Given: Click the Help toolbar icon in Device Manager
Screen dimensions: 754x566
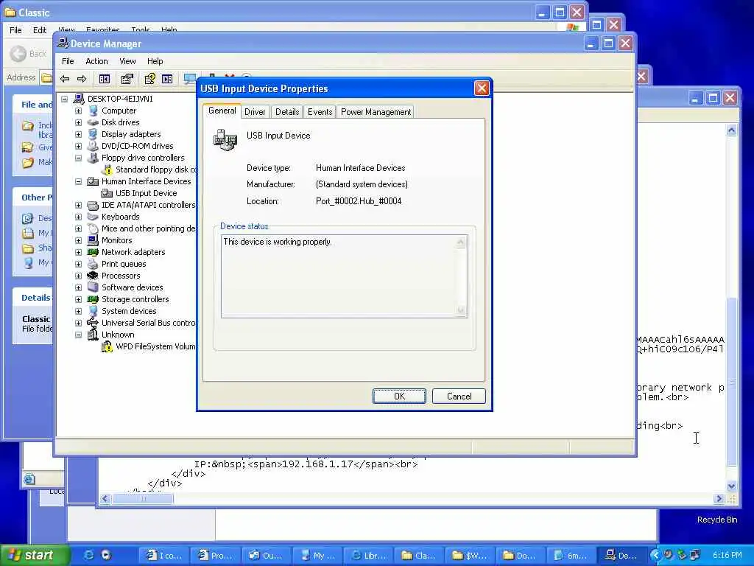Looking at the screenshot, I should pyautogui.click(x=150, y=78).
